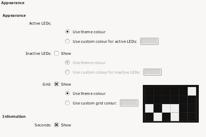
Task: Open the custom grid colour picker
Action: [x=129, y=103]
